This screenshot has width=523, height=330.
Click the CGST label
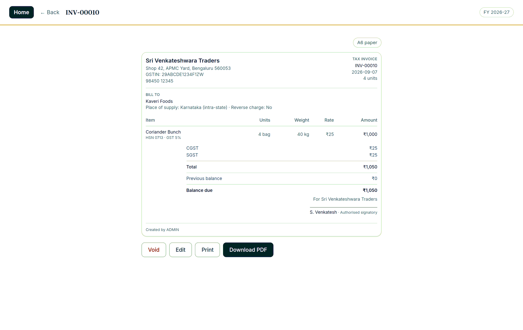pos(192,148)
